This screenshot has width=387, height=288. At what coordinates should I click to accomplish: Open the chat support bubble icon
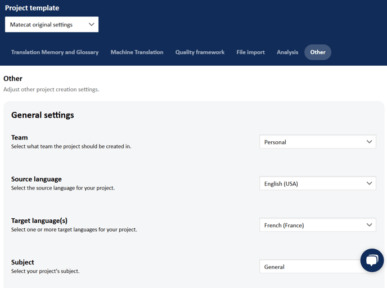pos(372,260)
